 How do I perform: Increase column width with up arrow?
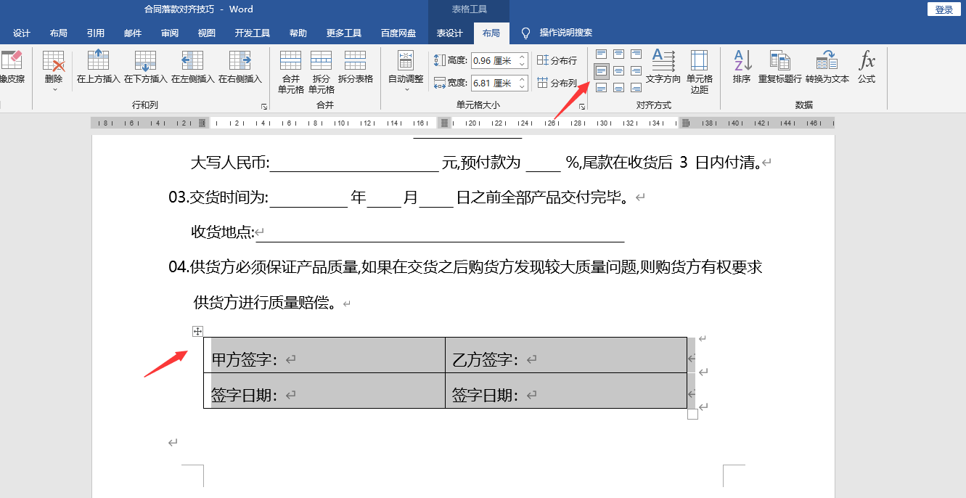point(521,79)
